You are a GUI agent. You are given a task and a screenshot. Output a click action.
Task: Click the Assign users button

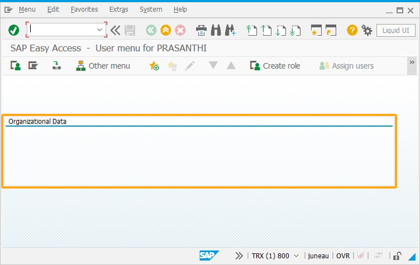pos(347,66)
